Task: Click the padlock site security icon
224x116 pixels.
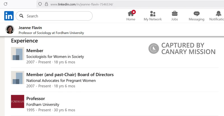Action: point(46,4)
